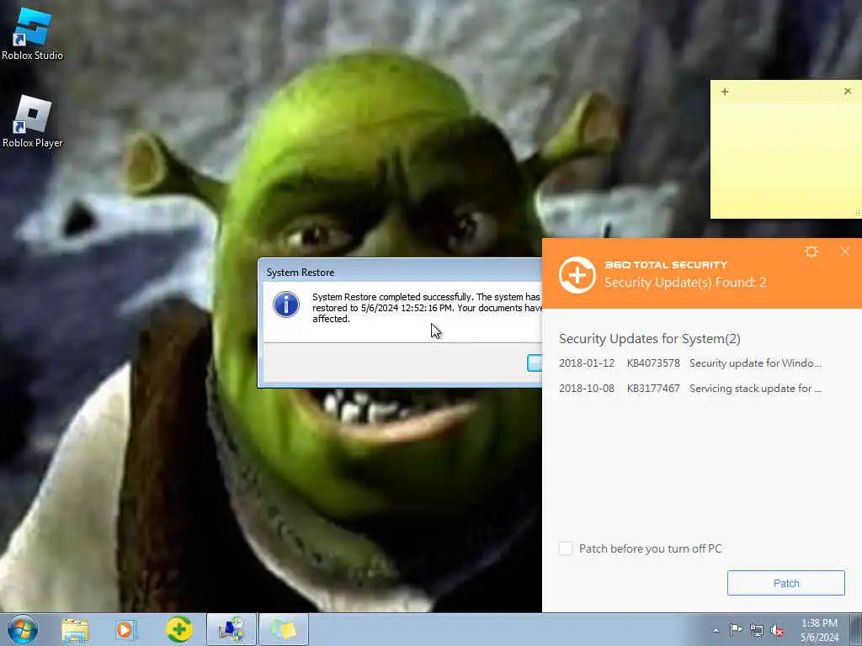Show hidden tray icons arrow
This screenshot has height=646, width=862.
pyautogui.click(x=716, y=631)
